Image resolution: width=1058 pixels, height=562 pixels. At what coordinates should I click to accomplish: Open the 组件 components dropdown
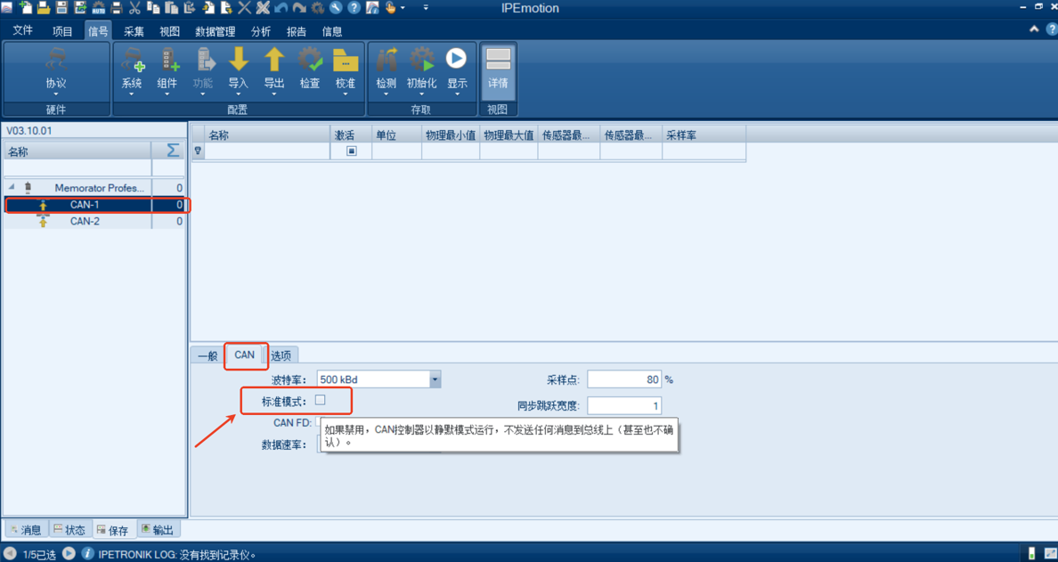point(167,94)
